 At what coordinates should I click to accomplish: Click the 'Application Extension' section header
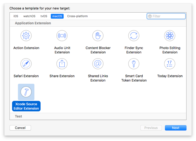click(33, 23)
